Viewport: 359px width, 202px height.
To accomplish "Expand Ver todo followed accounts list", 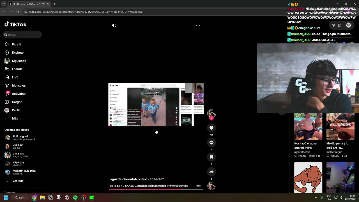I will [18, 181].
